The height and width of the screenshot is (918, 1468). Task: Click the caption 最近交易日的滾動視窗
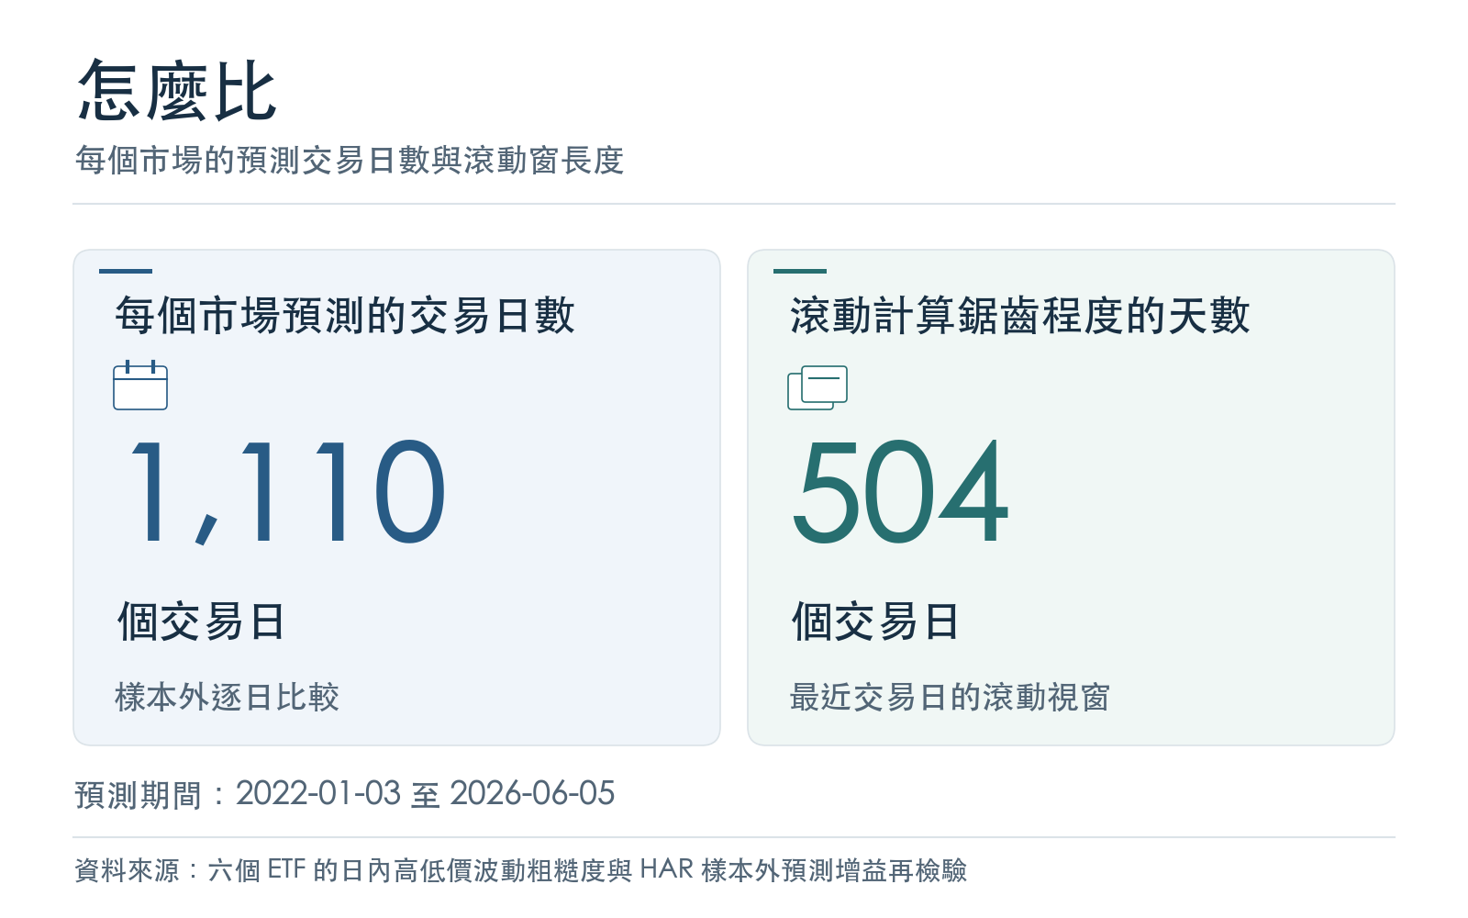pyautogui.click(x=951, y=697)
